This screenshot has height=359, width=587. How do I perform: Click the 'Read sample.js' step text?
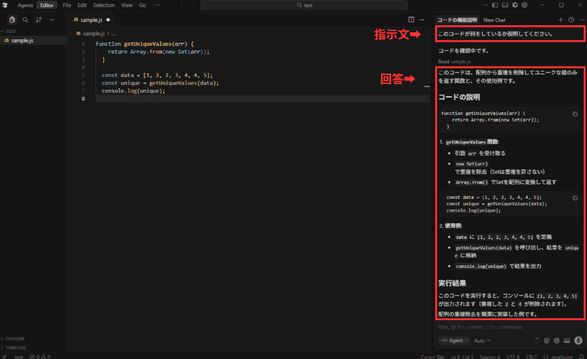[x=455, y=62]
